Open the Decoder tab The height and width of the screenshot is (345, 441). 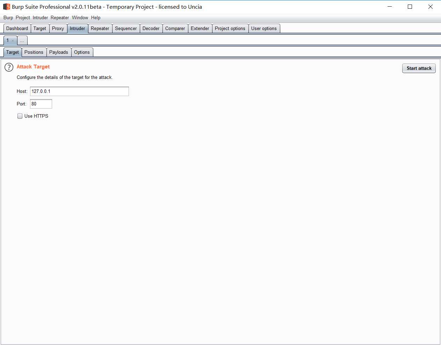click(x=151, y=28)
